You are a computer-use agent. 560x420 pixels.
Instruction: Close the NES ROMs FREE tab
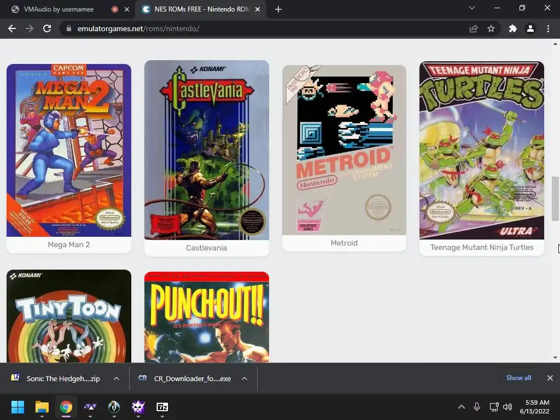tap(258, 10)
